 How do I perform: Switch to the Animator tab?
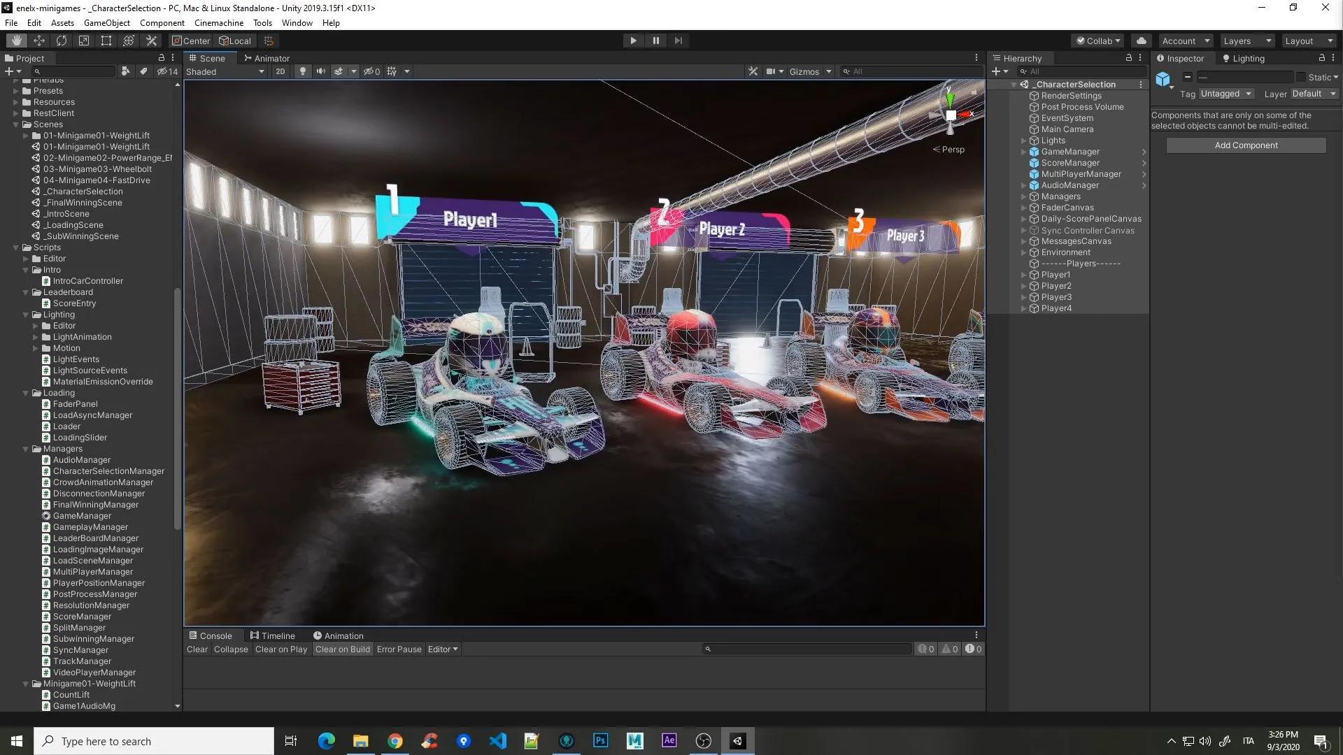[266, 59]
